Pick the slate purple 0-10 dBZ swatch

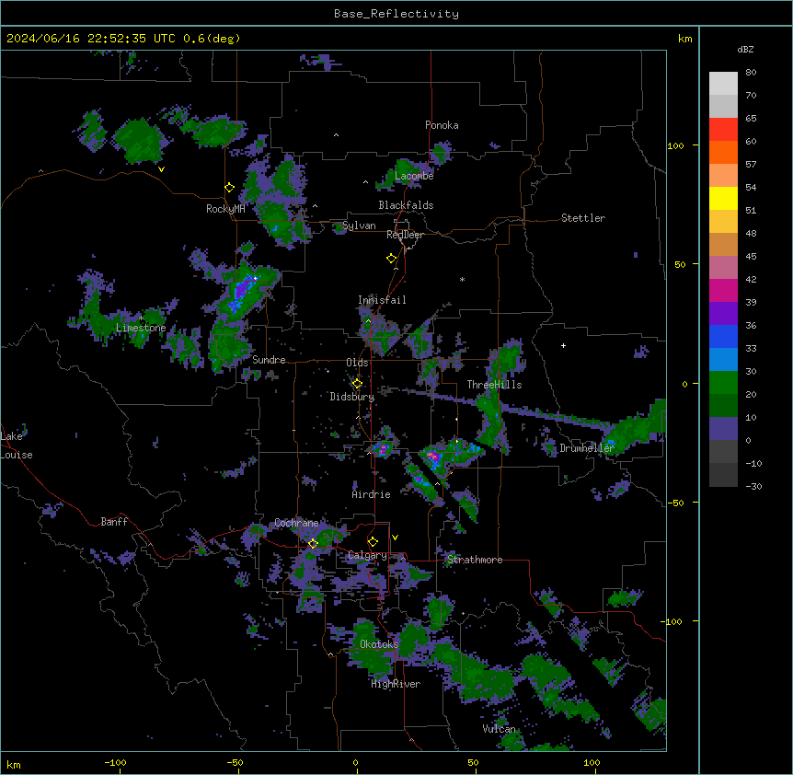pyautogui.click(x=723, y=429)
